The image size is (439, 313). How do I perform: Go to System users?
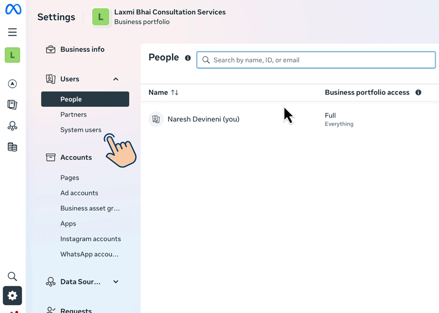81,130
